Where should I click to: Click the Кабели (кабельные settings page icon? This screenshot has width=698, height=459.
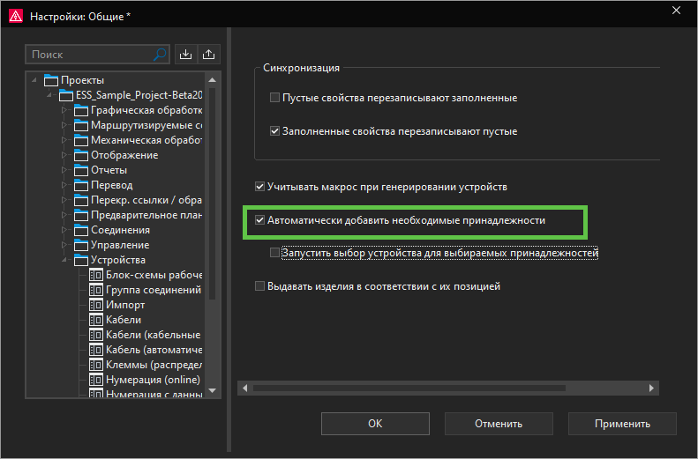point(96,335)
